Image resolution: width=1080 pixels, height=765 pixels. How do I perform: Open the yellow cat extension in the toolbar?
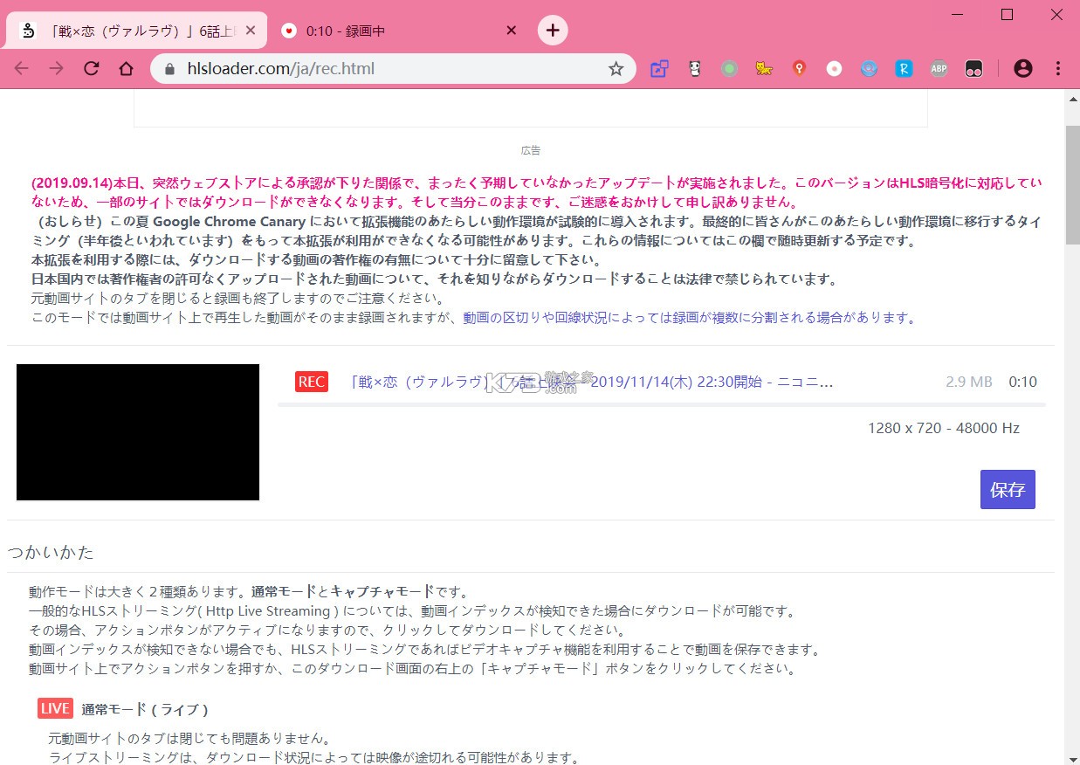coord(764,68)
